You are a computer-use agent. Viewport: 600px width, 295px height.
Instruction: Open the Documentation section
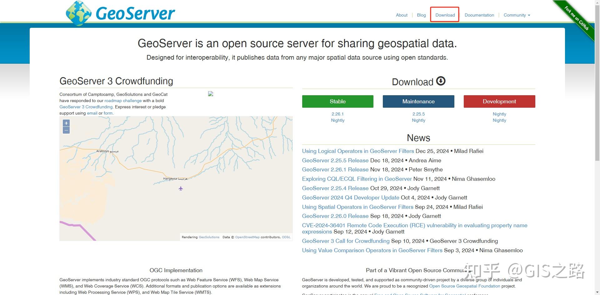tap(479, 15)
